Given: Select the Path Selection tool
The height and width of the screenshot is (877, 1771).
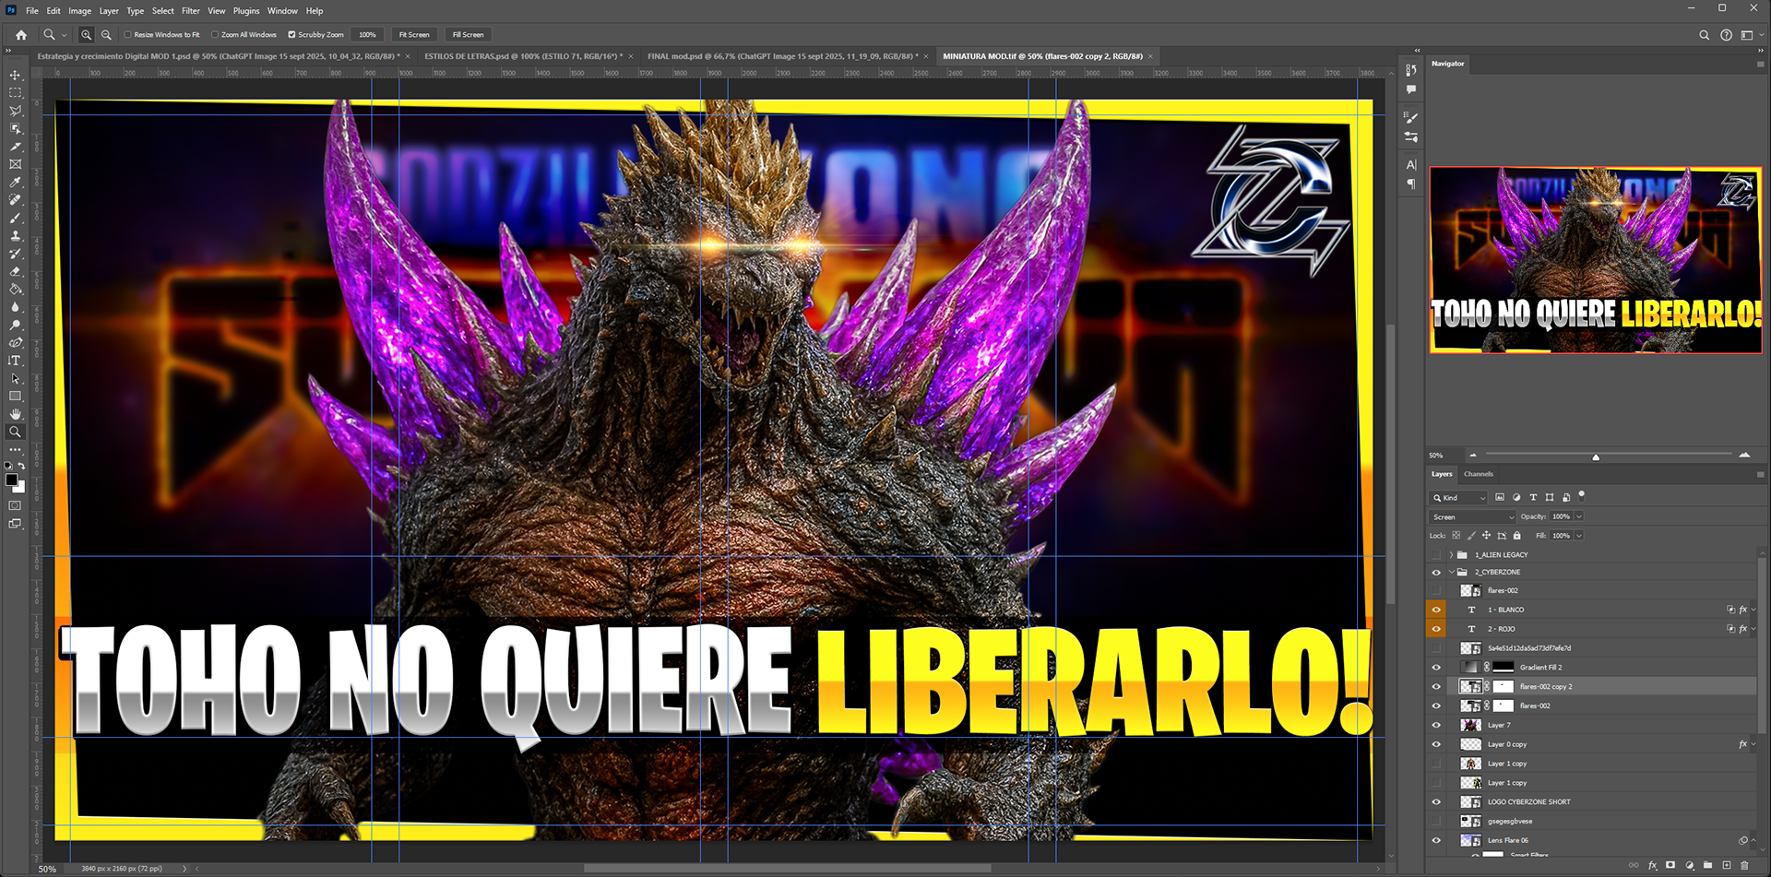Looking at the screenshot, I should tap(15, 379).
